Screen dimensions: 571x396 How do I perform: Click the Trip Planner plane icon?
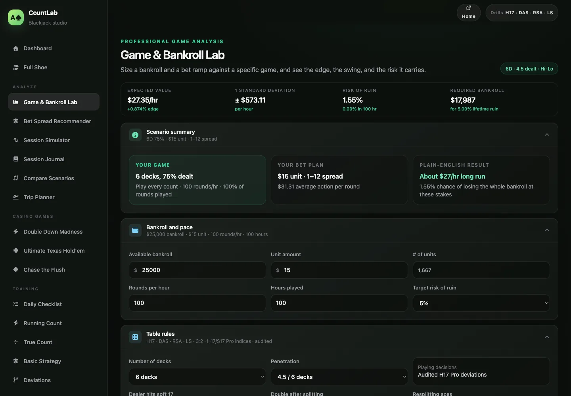(x=16, y=197)
